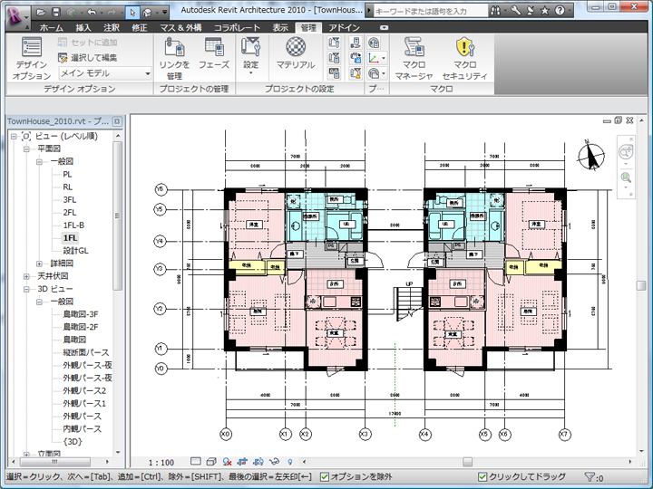653x489 pixels.
Task: Toggle the shadows off icon with red X
Action: coord(227,462)
